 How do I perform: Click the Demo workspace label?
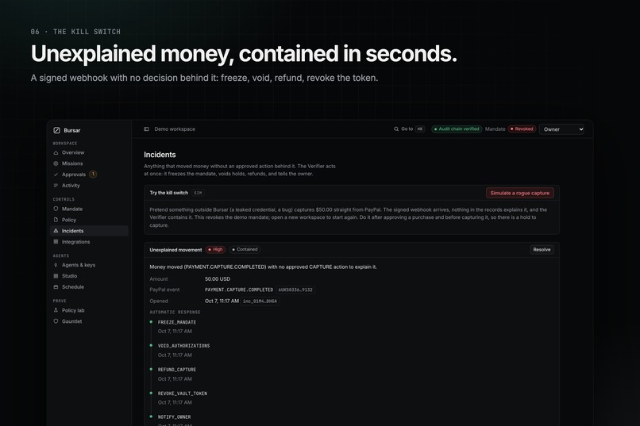(x=175, y=129)
